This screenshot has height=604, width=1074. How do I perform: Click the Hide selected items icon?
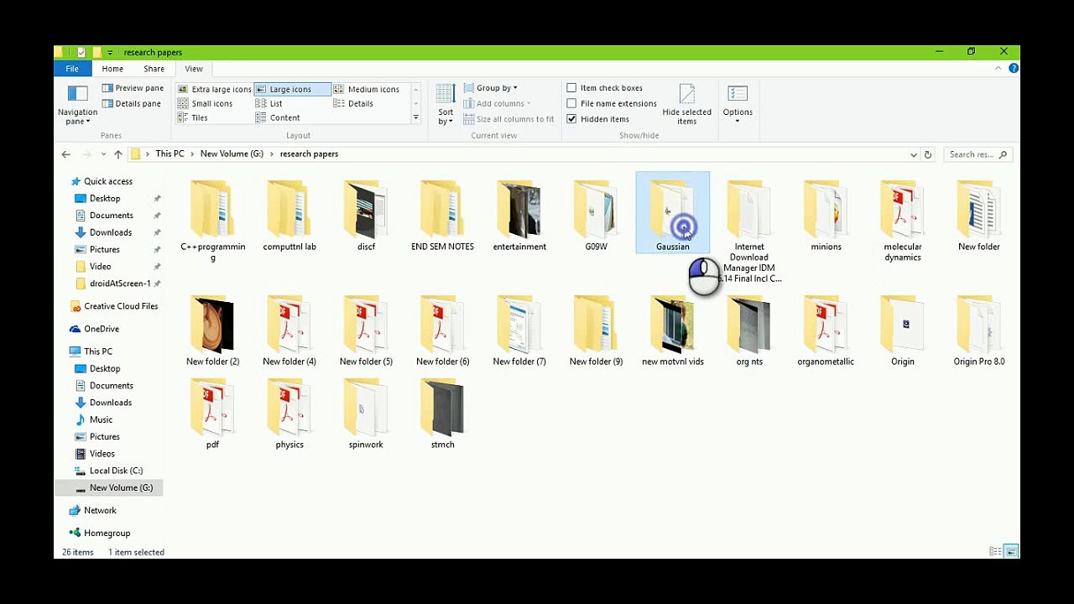(686, 104)
